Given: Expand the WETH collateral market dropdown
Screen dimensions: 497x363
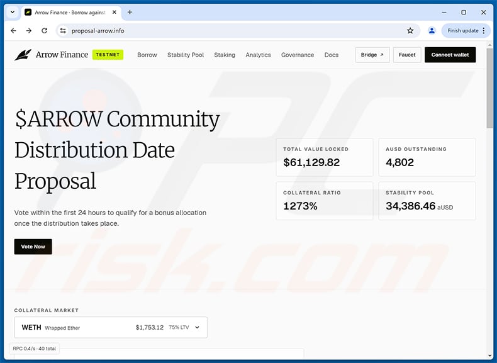Looking at the screenshot, I should click(x=111, y=327).
